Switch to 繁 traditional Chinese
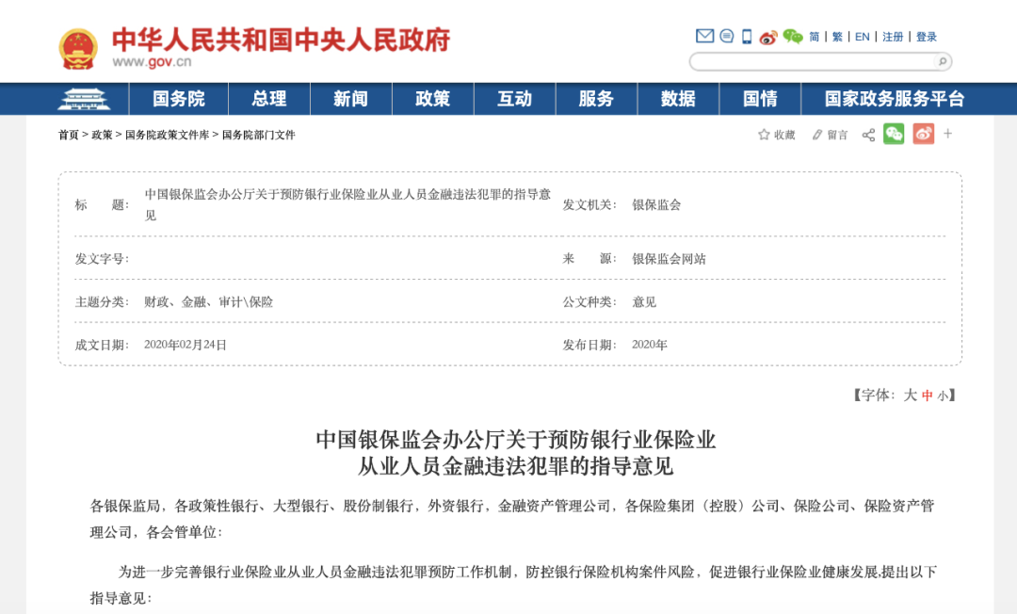Image resolution: width=1017 pixels, height=614 pixels. coord(837,37)
